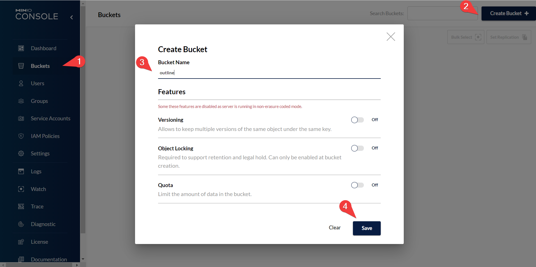The image size is (536, 267).
Task: Open the Watch menu item
Action: 38,189
